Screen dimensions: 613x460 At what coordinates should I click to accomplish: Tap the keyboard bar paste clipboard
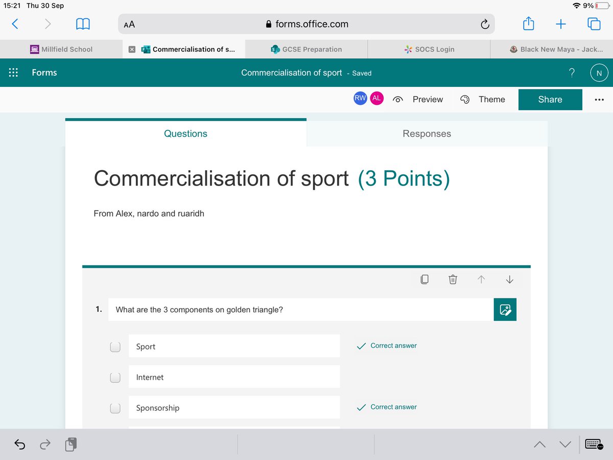[72, 445]
